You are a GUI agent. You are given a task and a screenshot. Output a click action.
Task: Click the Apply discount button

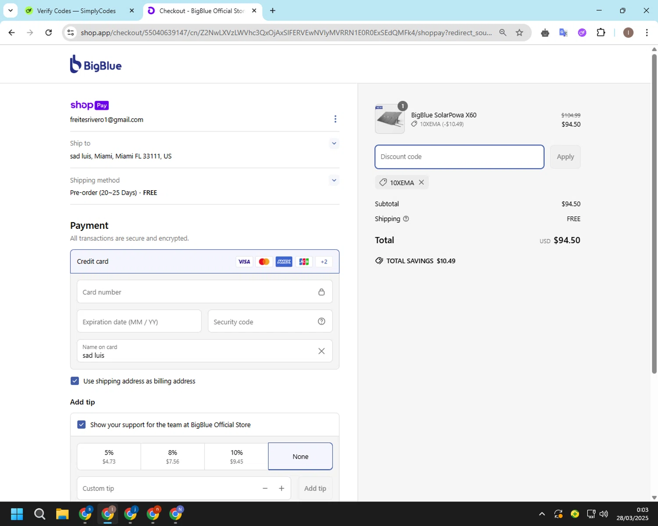565,156
